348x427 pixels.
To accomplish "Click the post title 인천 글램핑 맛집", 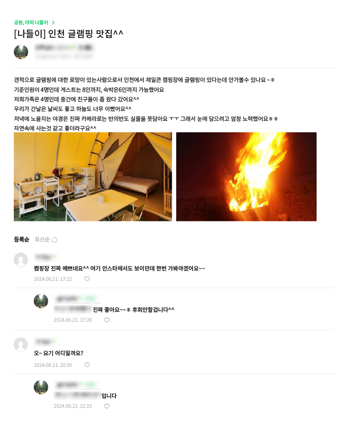I will click(69, 34).
